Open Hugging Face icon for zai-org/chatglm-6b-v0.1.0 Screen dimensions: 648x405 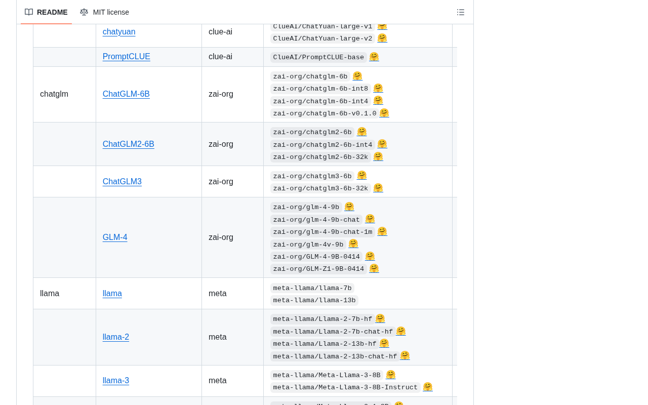pyautogui.click(x=384, y=113)
